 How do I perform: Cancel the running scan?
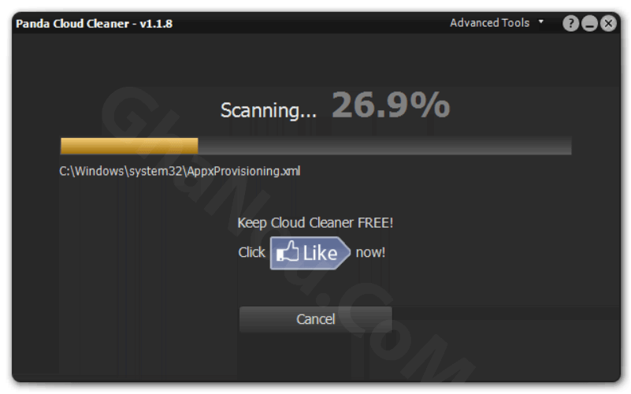pyautogui.click(x=315, y=319)
